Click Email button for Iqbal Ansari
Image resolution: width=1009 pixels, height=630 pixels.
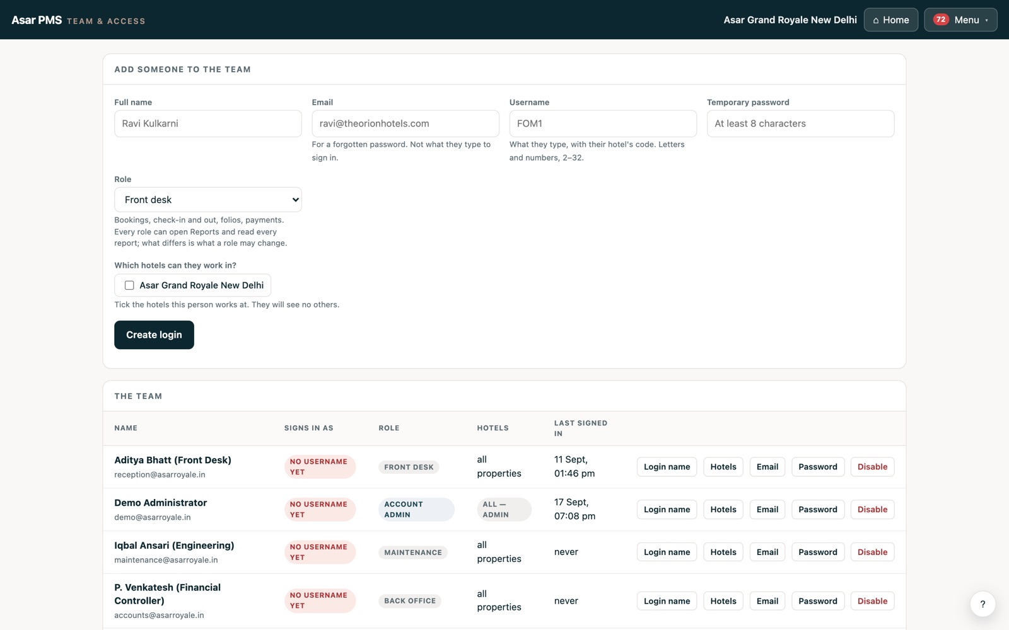pos(767,553)
